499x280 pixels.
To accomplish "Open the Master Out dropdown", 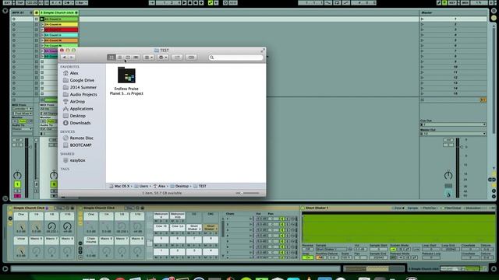I will pyautogui.click(x=453, y=134).
